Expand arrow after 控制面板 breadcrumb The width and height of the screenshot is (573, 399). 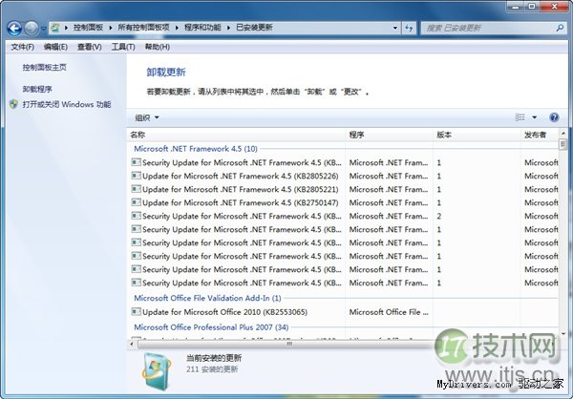[111, 28]
